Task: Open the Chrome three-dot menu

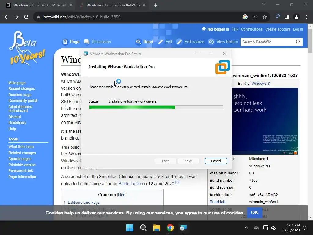Action: pos(306,17)
